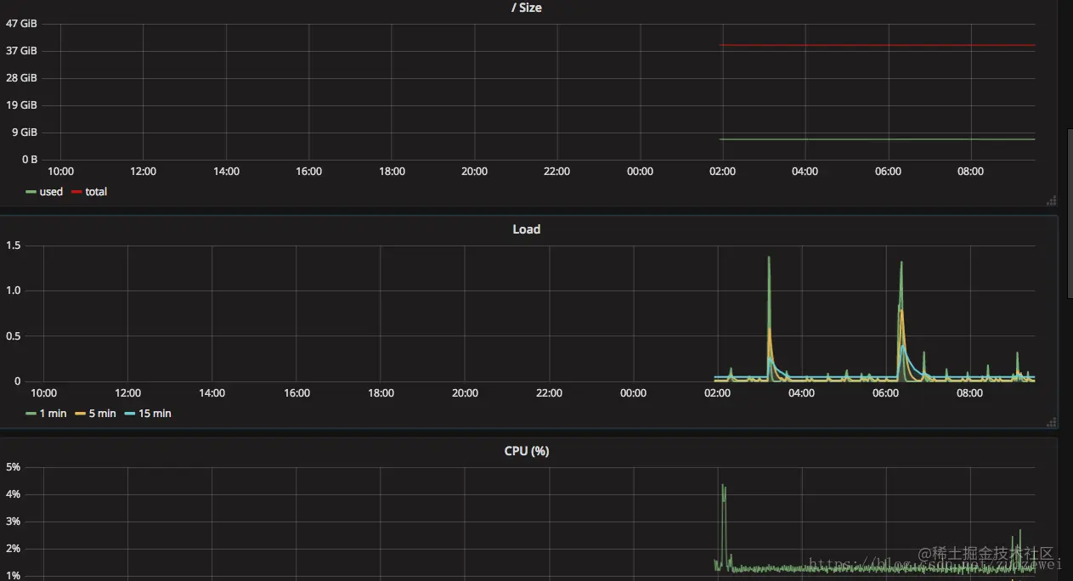Click the "1.5" Load axis label

[x=13, y=245]
